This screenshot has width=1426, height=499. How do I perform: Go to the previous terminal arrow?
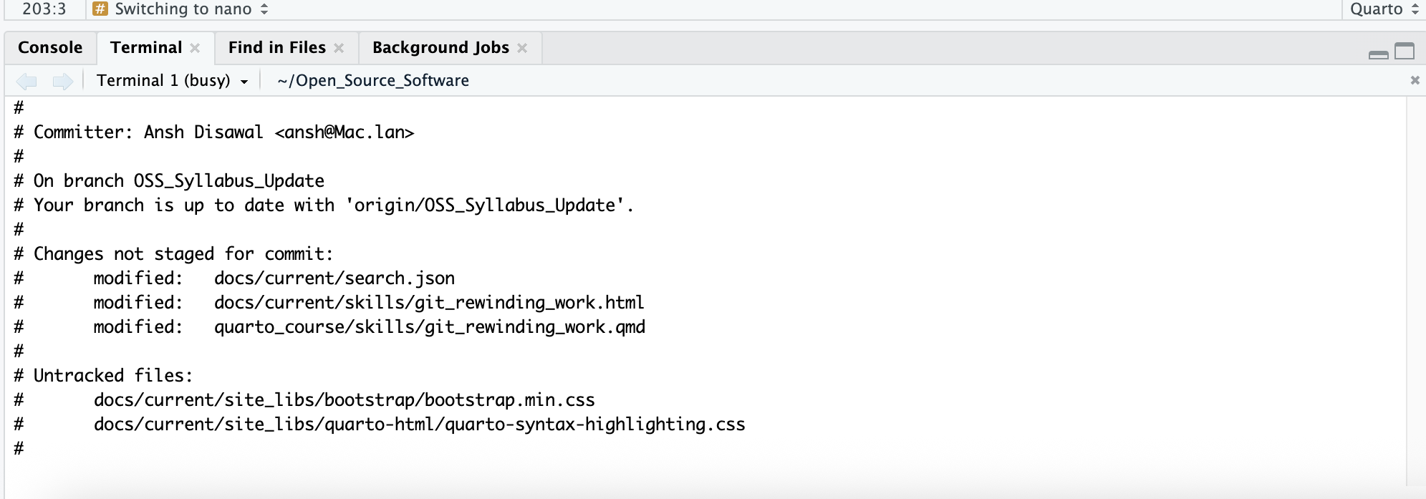27,81
